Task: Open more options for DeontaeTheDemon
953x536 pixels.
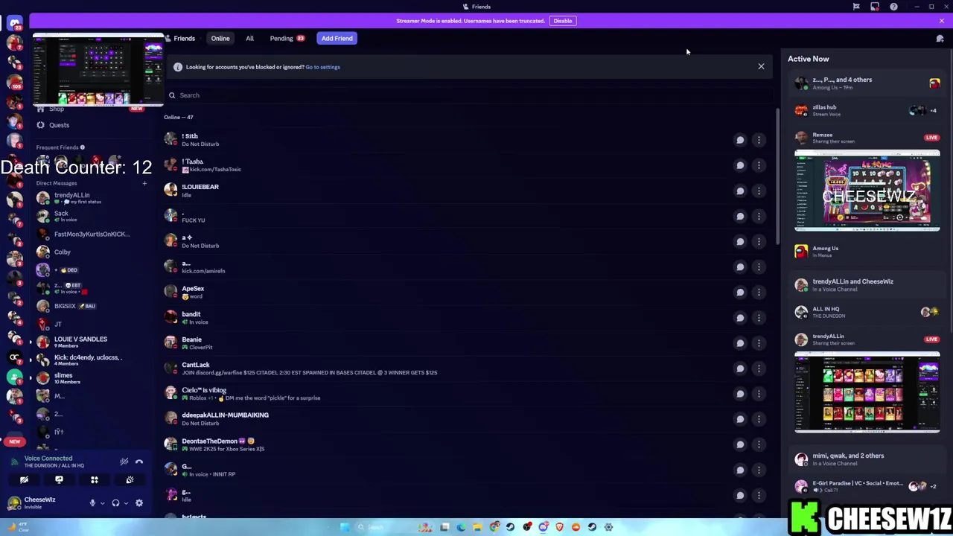Action: click(759, 444)
